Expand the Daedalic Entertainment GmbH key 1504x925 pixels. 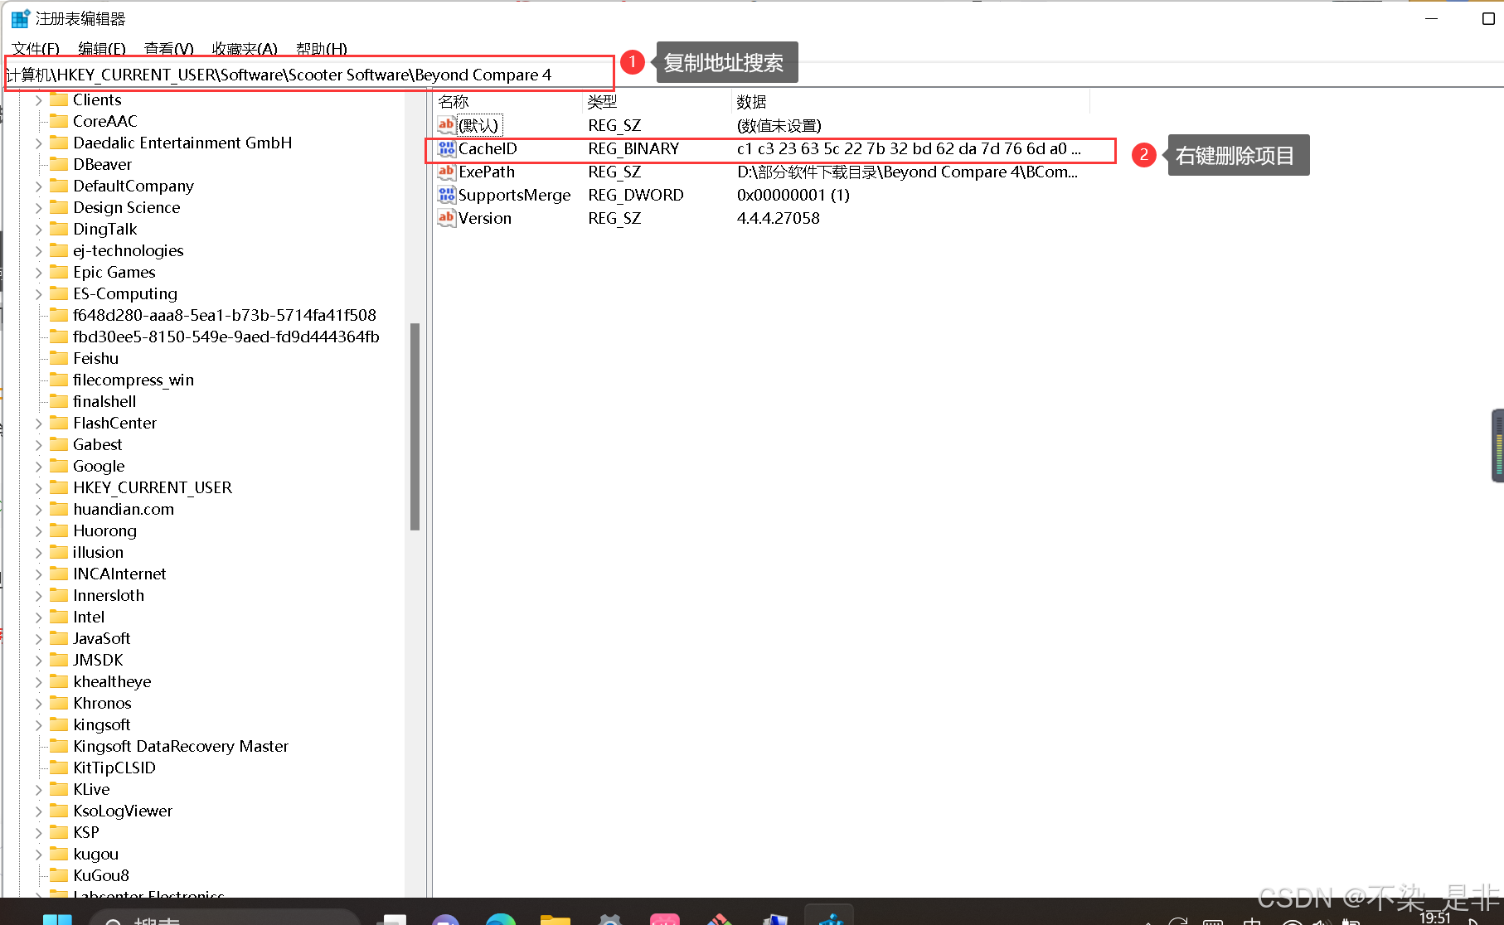click(38, 143)
